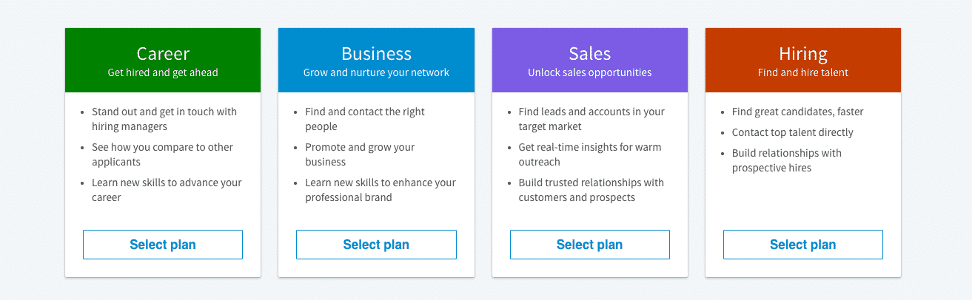The width and height of the screenshot is (972, 300).
Task: Click Select plan under Sales
Action: (589, 245)
